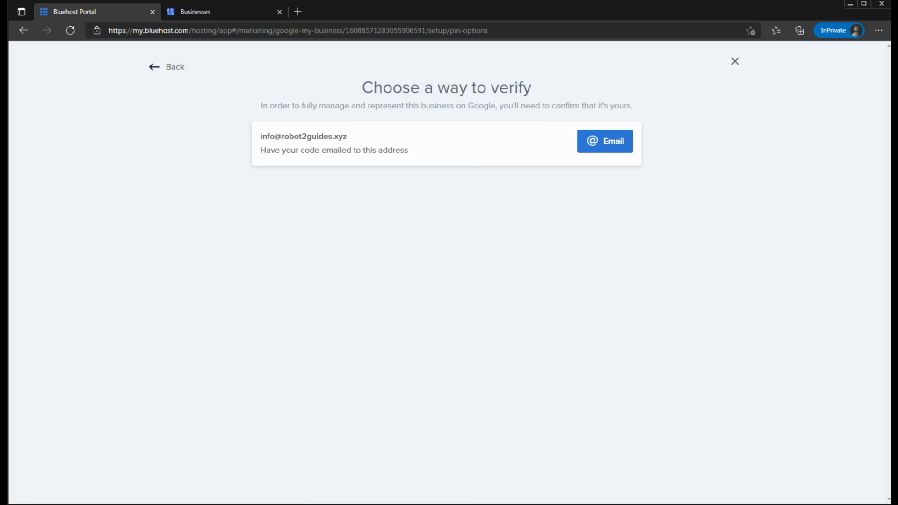The height and width of the screenshot is (505, 898).
Task: Open the Favorites list
Action: coord(776,30)
